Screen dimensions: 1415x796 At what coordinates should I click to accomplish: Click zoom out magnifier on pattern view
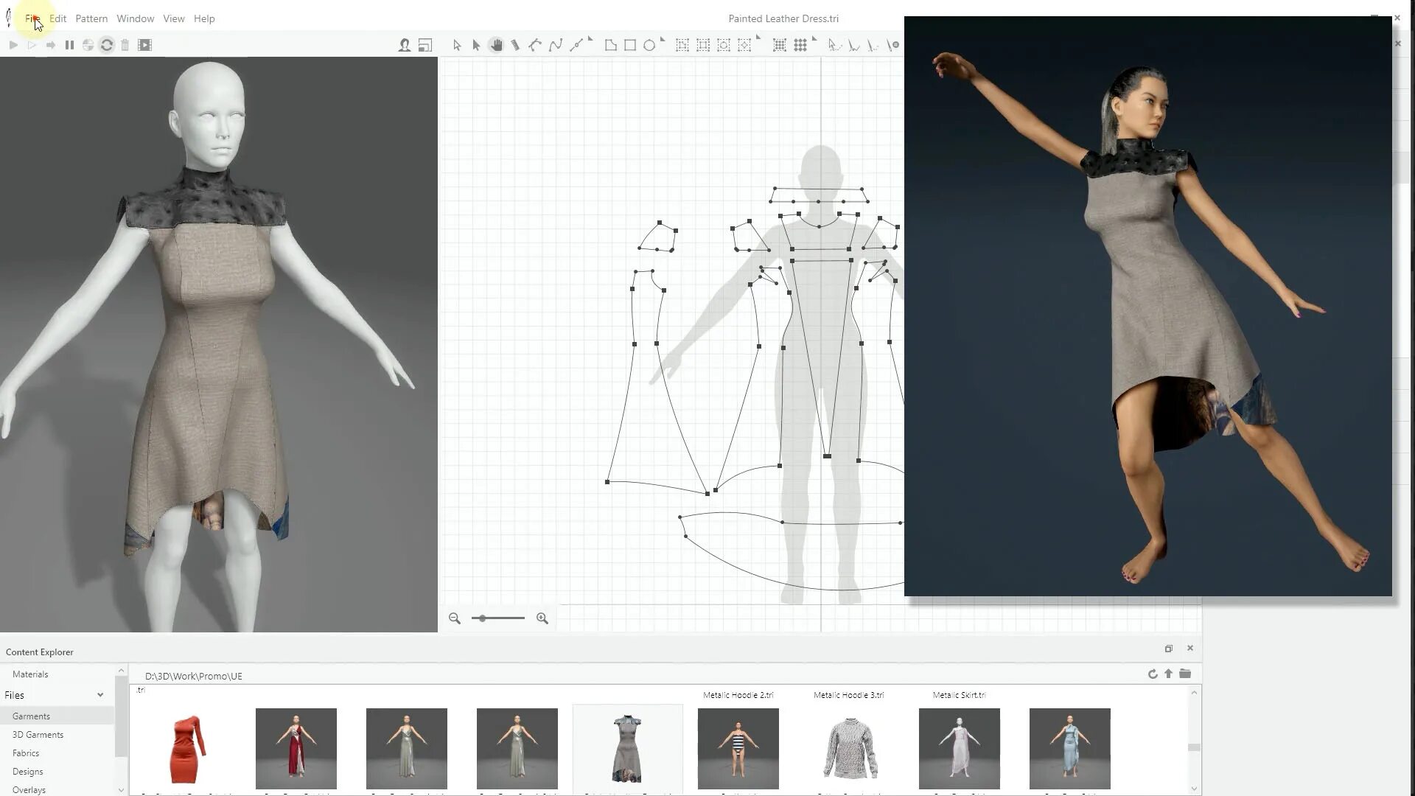pyautogui.click(x=455, y=618)
